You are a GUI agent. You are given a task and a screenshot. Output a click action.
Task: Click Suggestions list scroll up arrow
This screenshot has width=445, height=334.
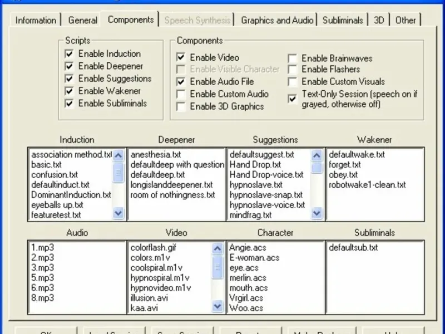click(x=317, y=155)
